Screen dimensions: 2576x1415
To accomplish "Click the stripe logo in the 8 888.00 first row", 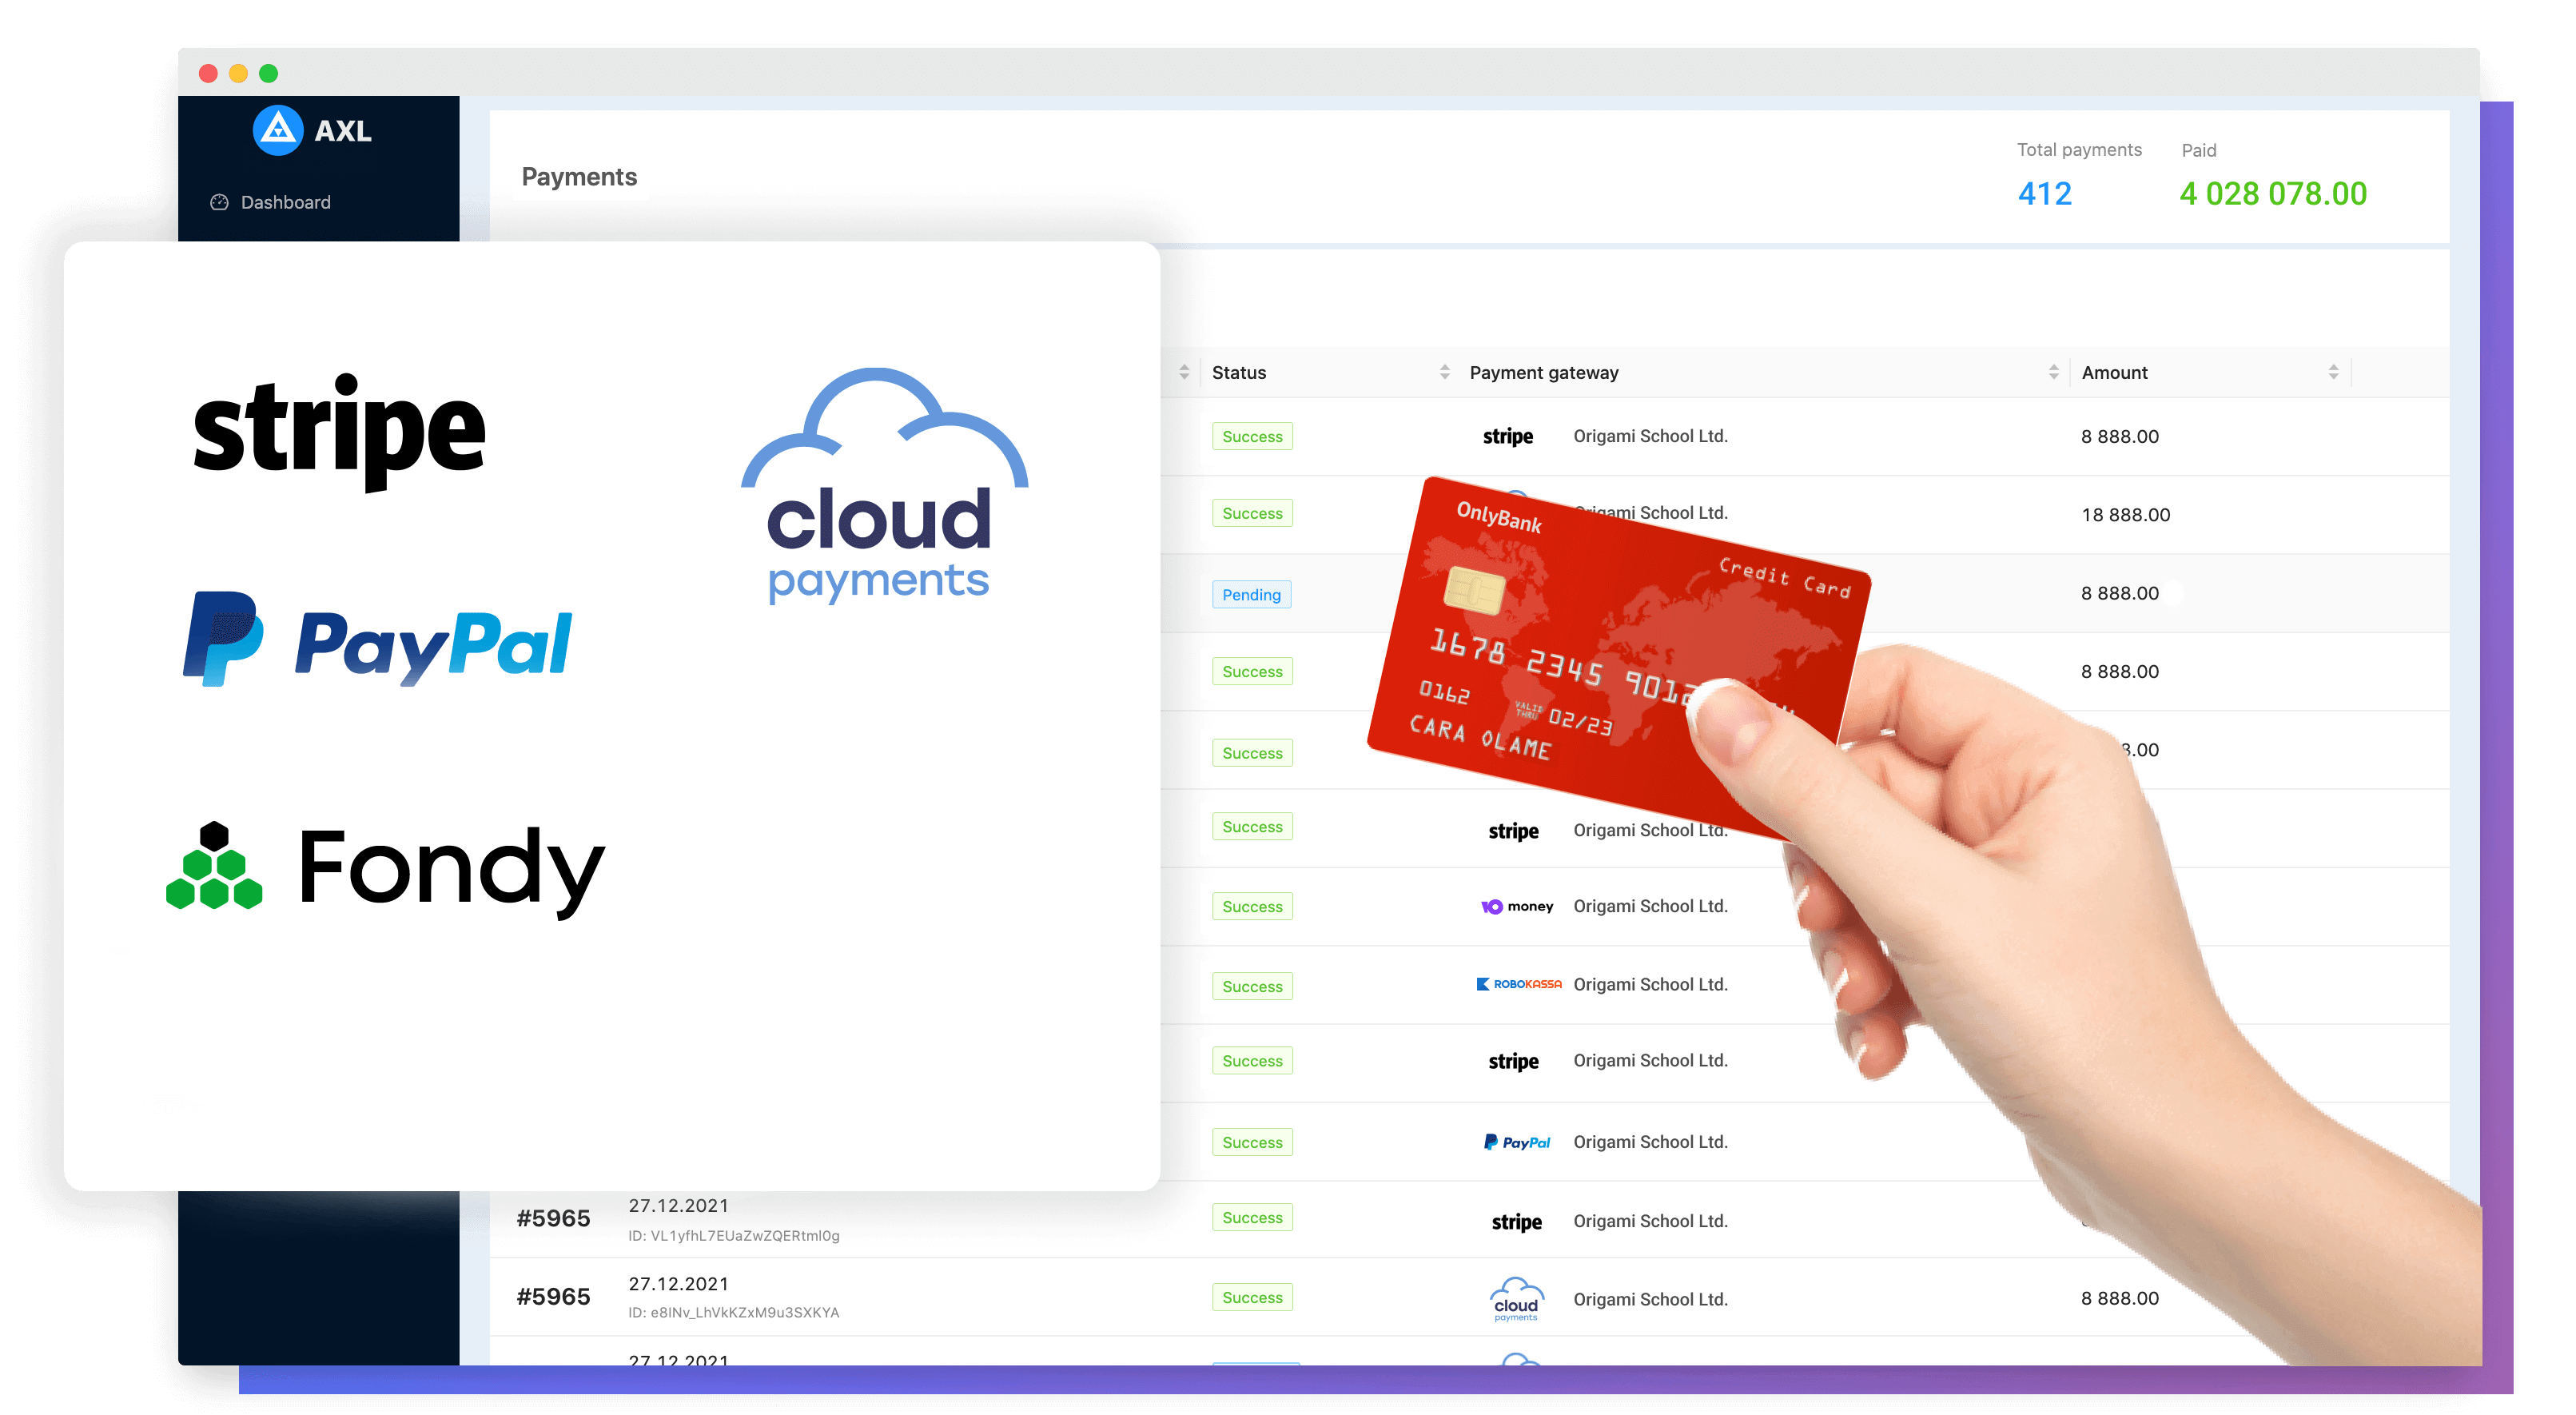I will (1507, 437).
